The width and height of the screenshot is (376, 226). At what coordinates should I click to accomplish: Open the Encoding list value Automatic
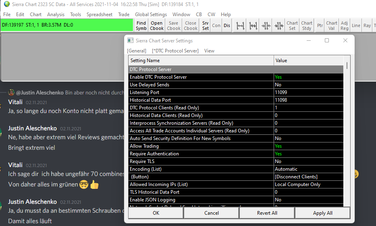(x=309, y=169)
